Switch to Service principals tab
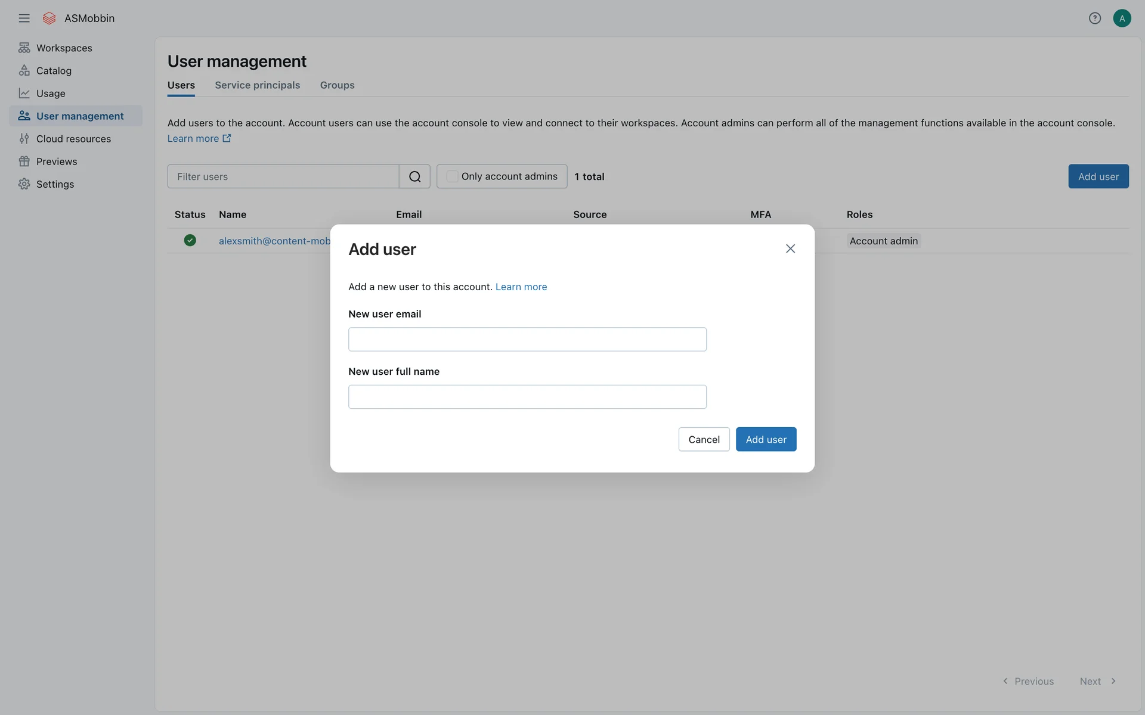The height and width of the screenshot is (715, 1145). (257, 85)
